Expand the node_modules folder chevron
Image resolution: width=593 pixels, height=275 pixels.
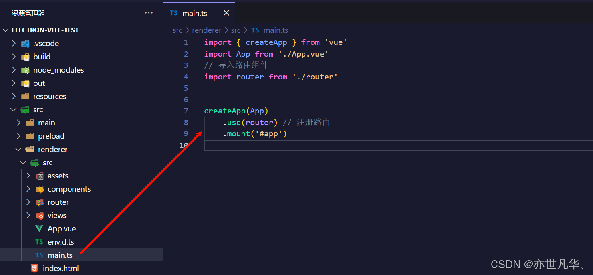14,70
